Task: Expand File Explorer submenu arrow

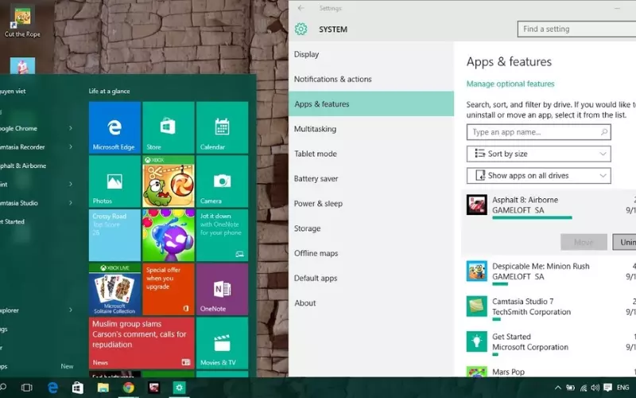Action: (x=71, y=310)
